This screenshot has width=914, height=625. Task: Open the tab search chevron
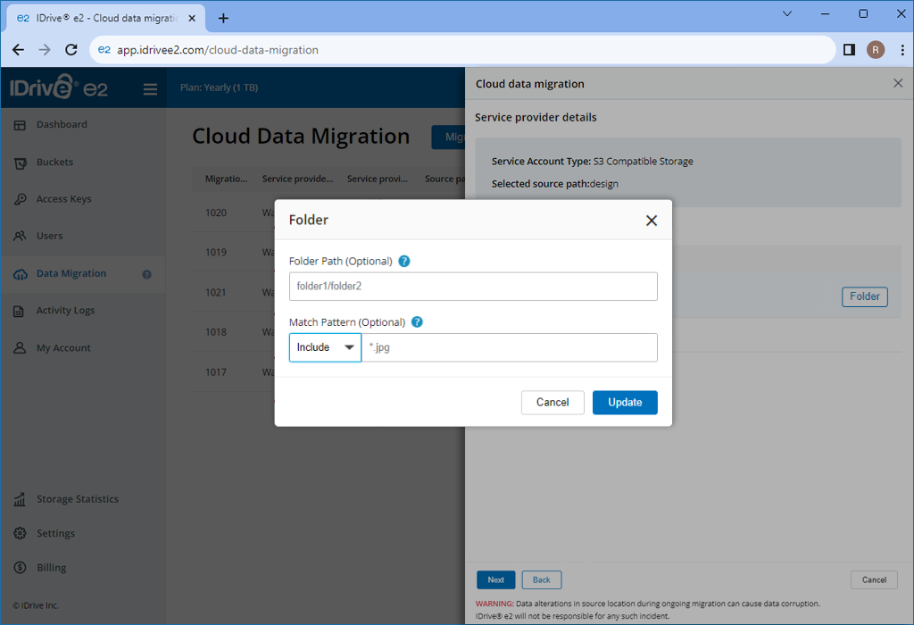[x=787, y=13]
